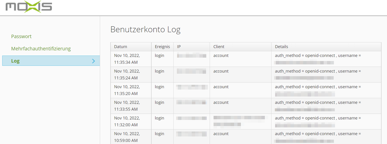Click the MOXIS logo

tap(29, 7)
